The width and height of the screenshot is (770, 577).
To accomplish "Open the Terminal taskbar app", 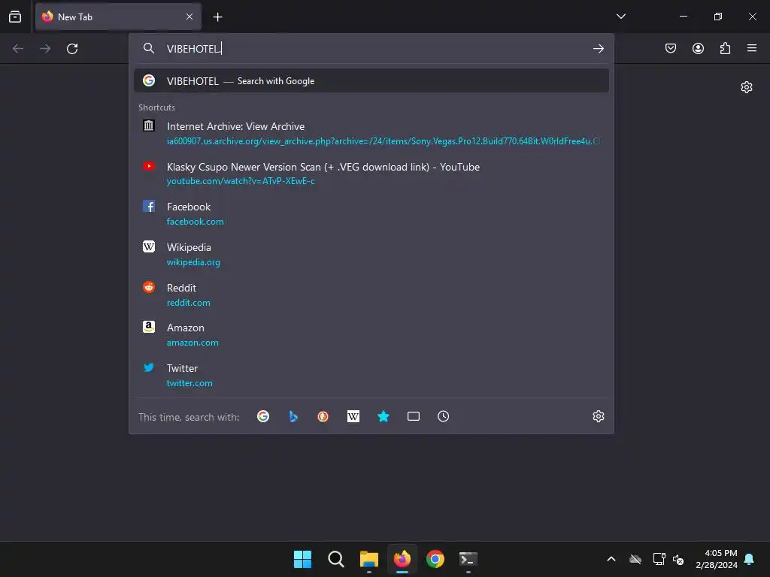I will pos(468,559).
